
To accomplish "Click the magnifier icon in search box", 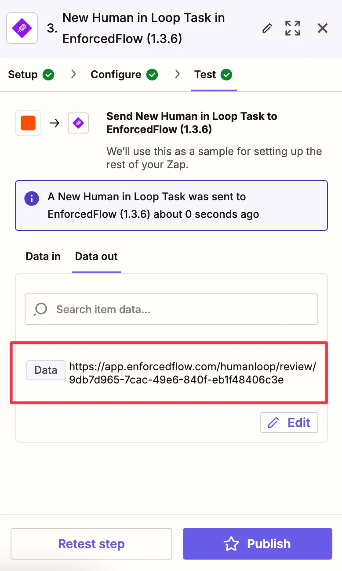I will point(40,309).
